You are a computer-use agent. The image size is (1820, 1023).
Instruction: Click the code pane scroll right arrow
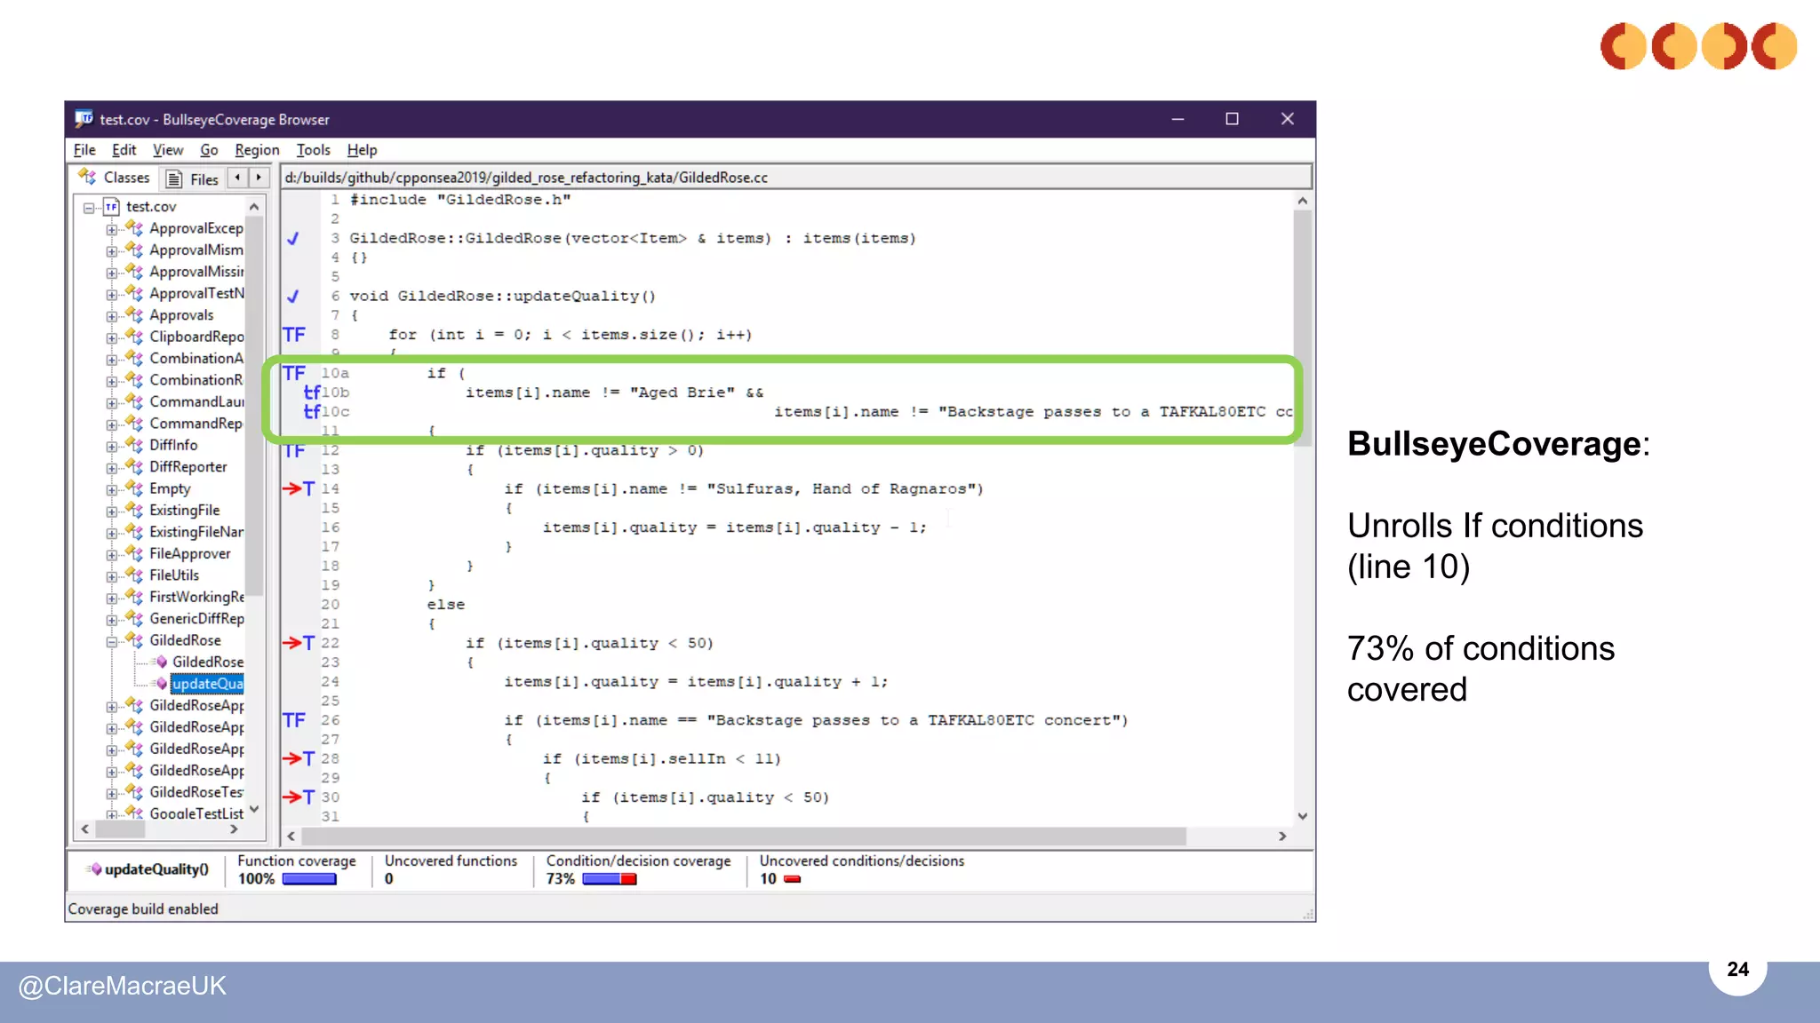(1282, 837)
